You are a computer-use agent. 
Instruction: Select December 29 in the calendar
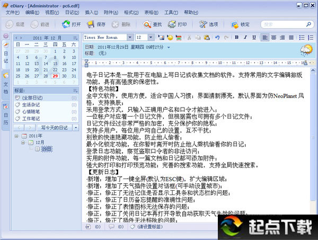[55, 76]
